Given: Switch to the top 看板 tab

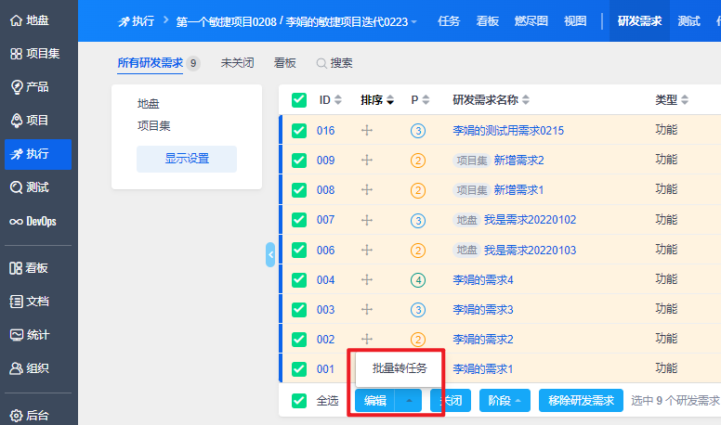Looking at the screenshot, I should coord(488,21).
